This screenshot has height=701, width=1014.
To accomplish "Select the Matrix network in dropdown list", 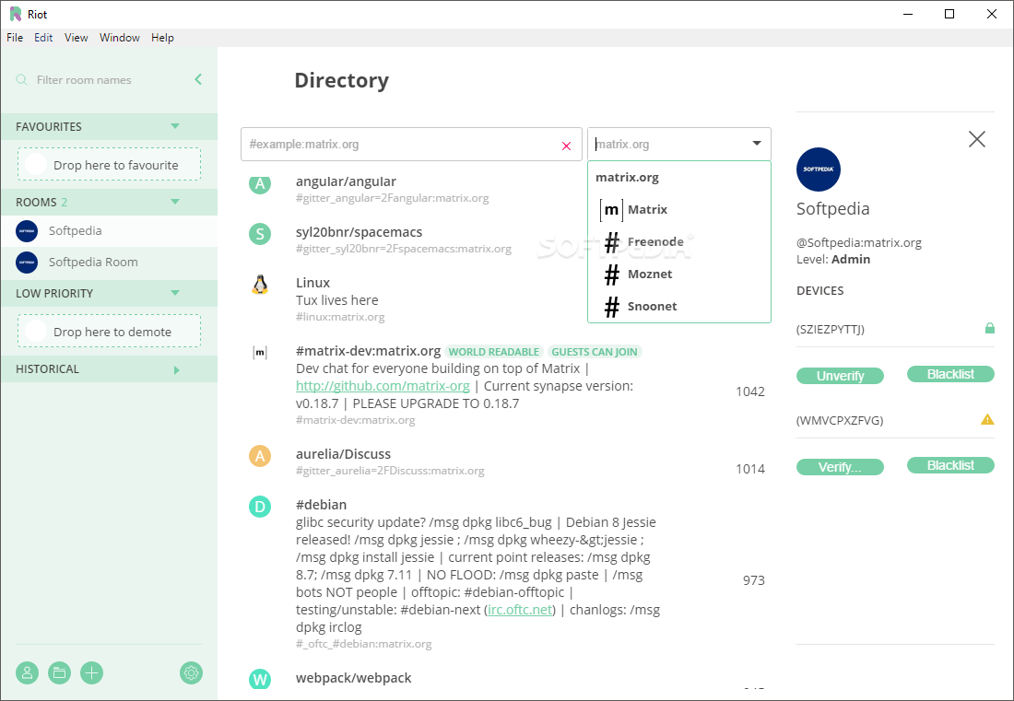I will pos(679,209).
